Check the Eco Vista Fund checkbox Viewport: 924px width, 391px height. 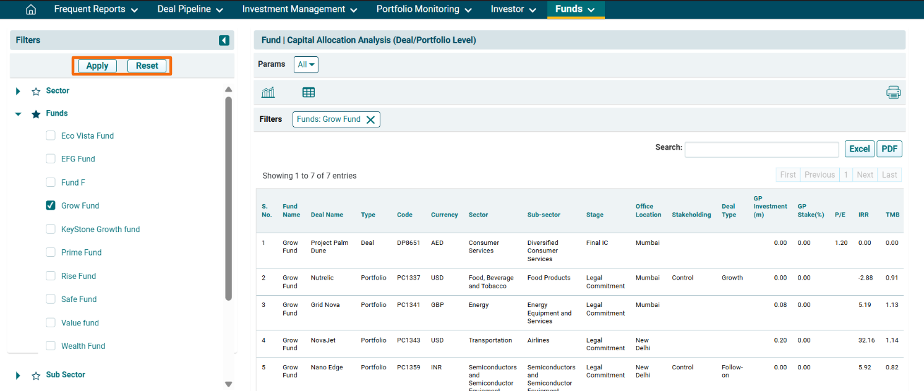[51, 136]
